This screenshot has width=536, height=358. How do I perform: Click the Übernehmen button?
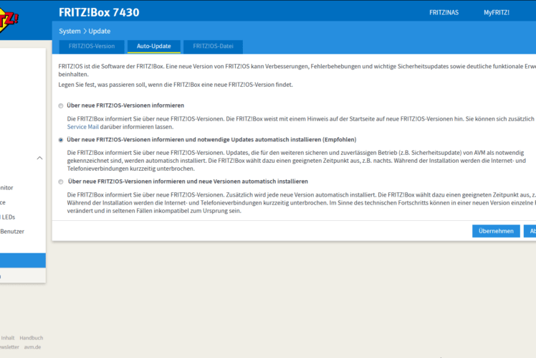496,231
